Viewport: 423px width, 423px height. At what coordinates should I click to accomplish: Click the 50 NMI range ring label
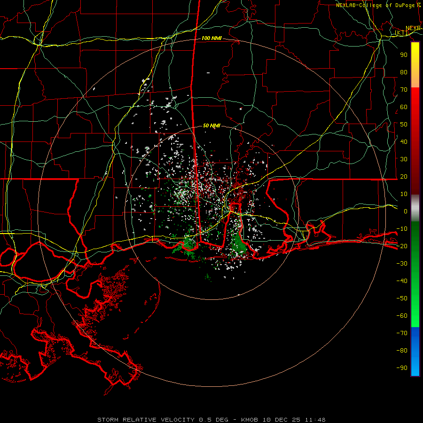[211, 125]
